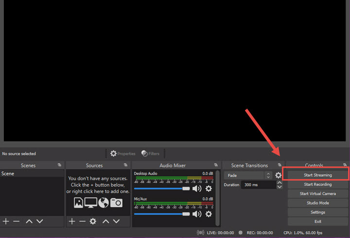The image size is (350, 238).
Task: Click the camera source icon
Action: 116,202
